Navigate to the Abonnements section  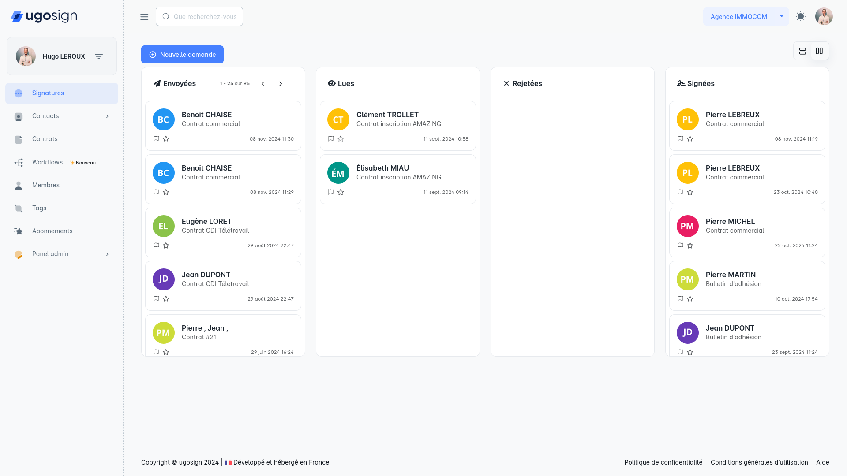click(52, 231)
